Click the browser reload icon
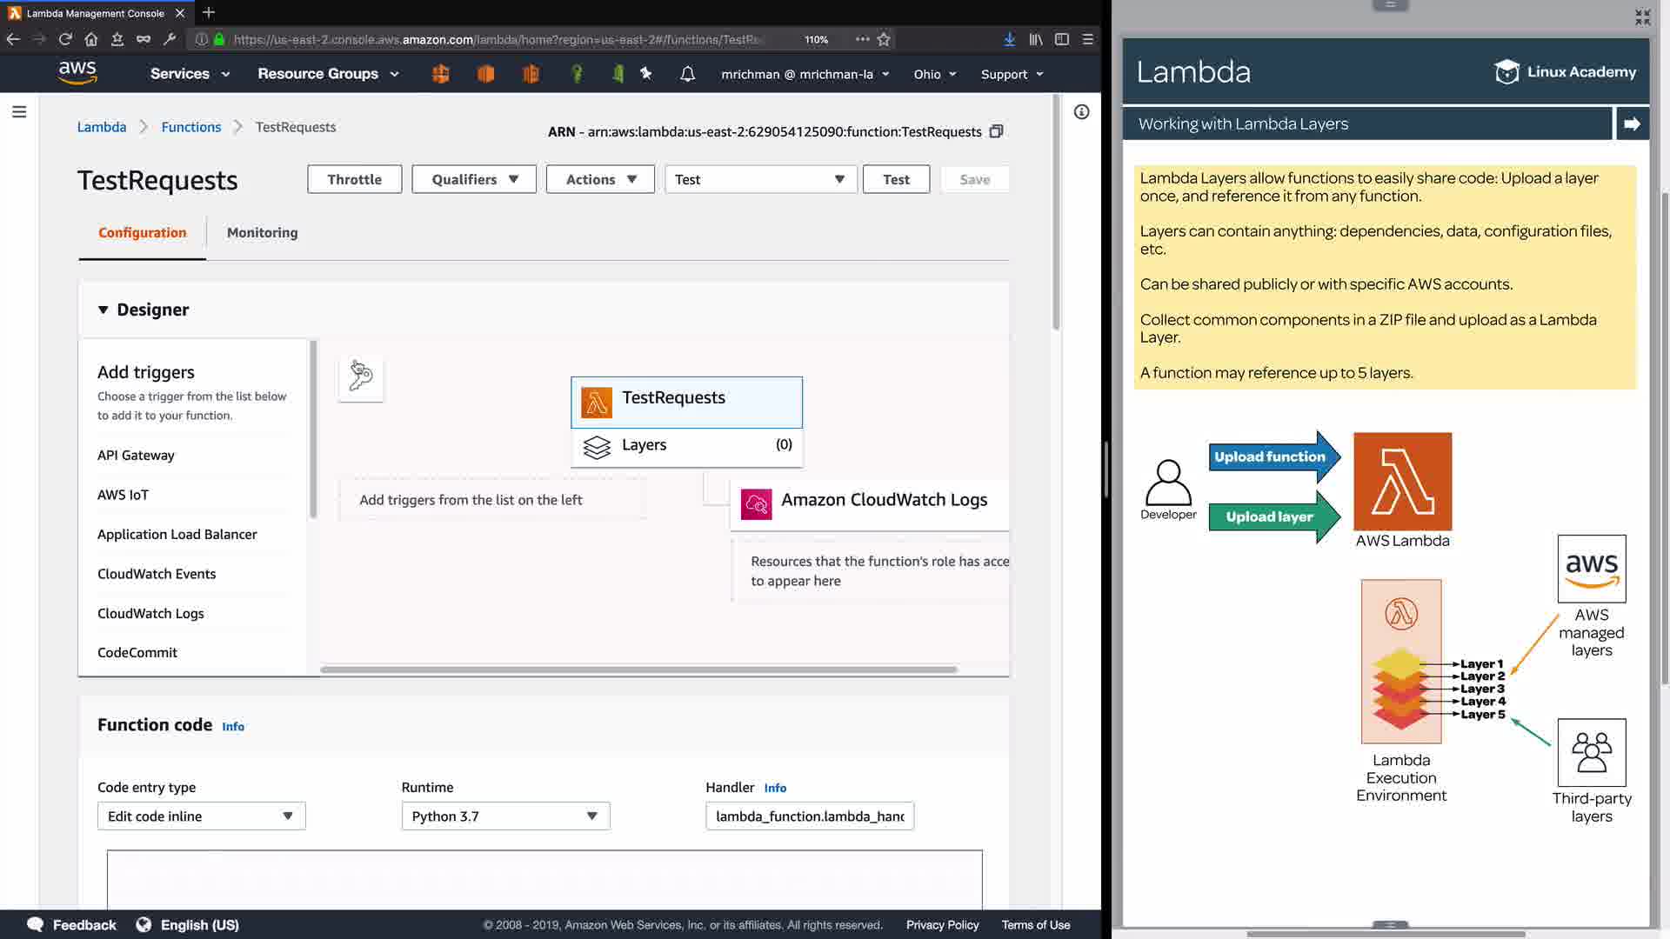The width and height of the screenshot is (1670, 939). point(65,39)
